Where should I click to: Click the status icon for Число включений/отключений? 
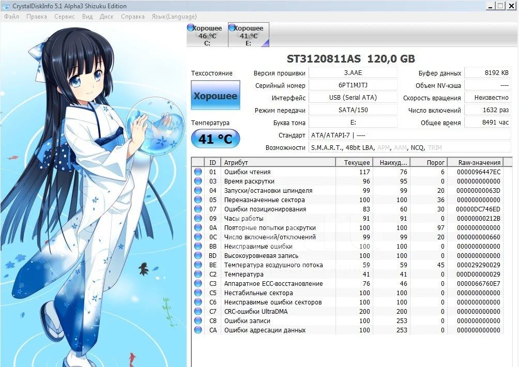pyautogui.click(x=198, y=237)
